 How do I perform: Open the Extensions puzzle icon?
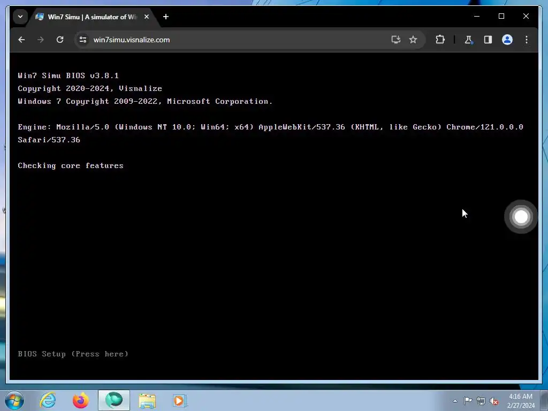(x=440, y=40)
